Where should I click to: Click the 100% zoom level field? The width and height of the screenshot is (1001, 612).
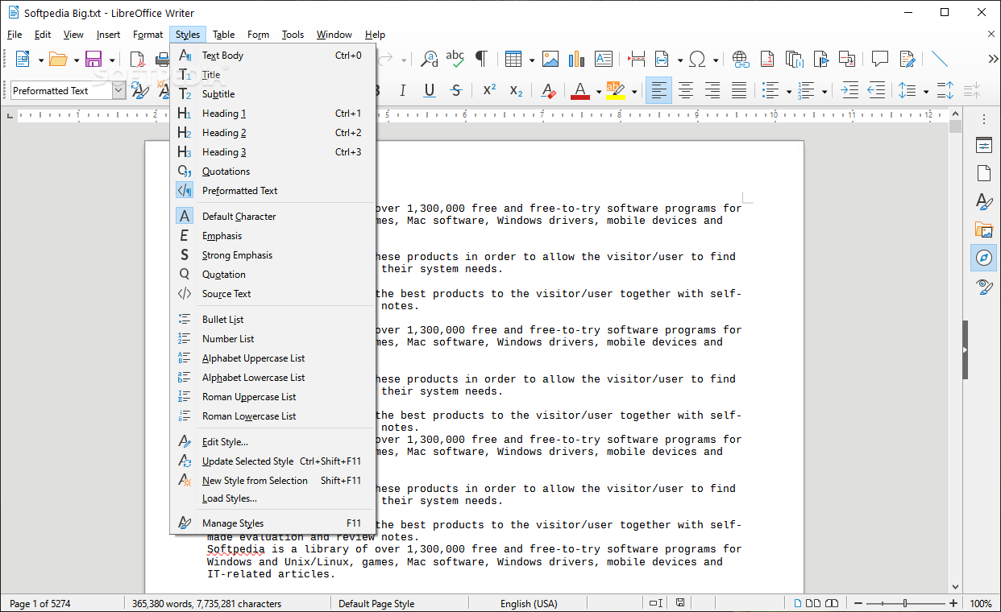[x=981, y=603]
